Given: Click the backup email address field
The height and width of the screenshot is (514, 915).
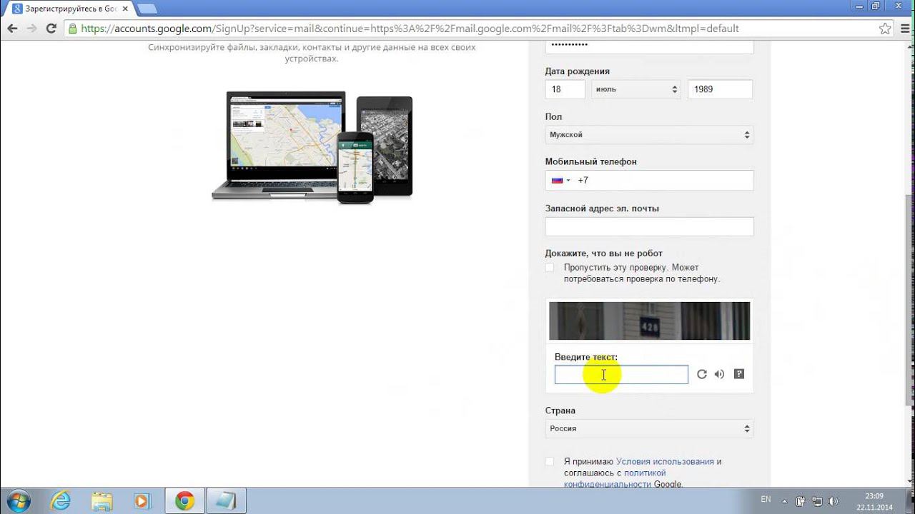Looking at the screenshot, I should pyautogui.click(x=649, y=227).
